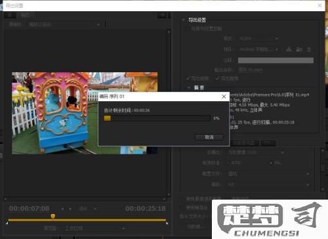Click the save preset icon
Screen dimensions: 328x239
[x=289, y=50]
